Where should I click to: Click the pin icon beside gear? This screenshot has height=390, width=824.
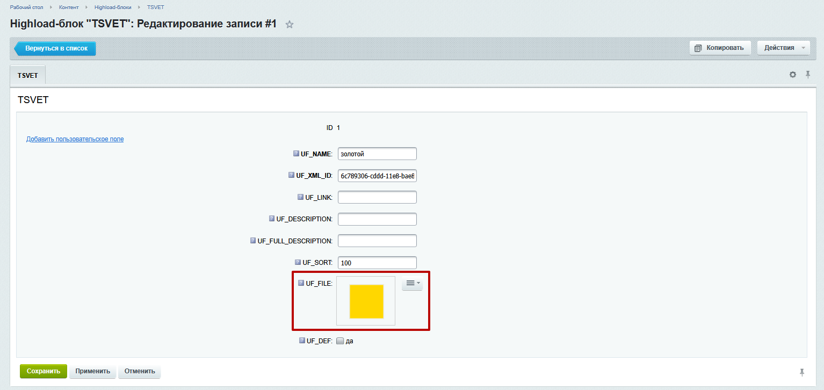coord(807,75)
